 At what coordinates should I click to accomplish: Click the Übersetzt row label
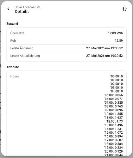click(x=17, y=33)
